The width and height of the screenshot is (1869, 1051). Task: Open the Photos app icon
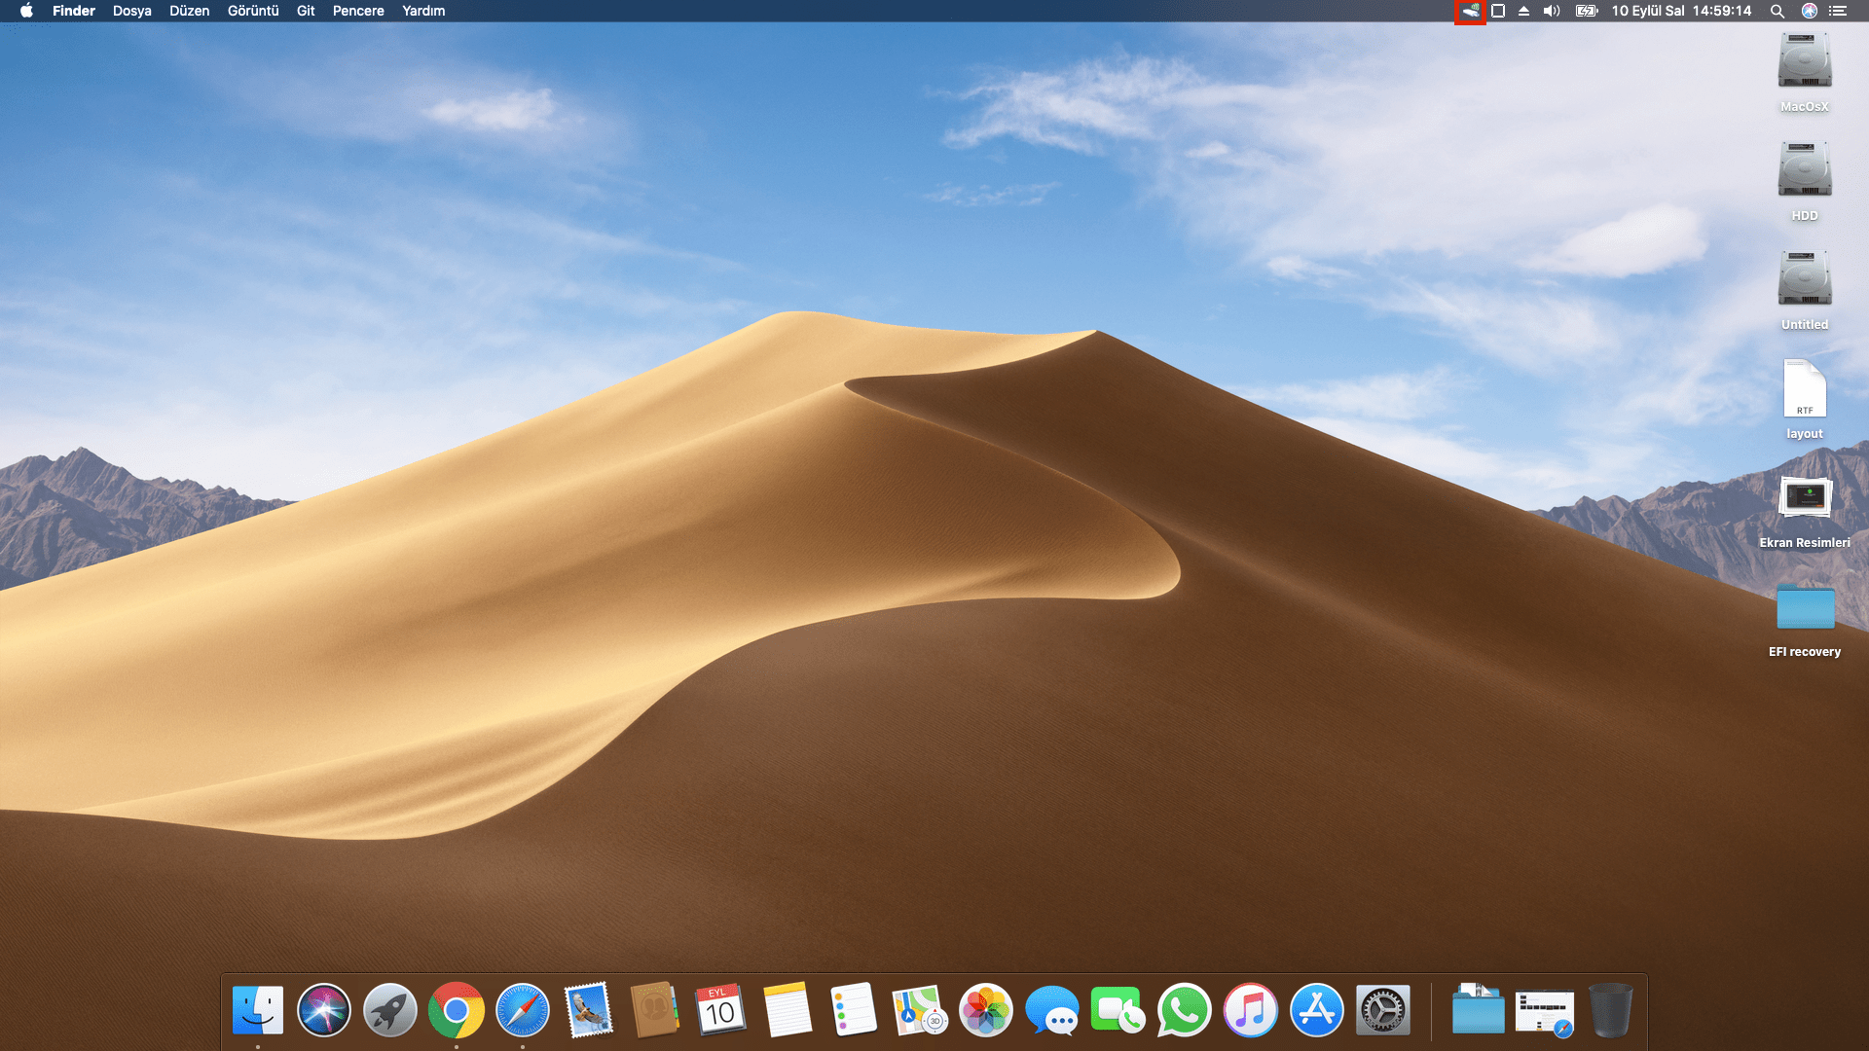pos(985,1010)
